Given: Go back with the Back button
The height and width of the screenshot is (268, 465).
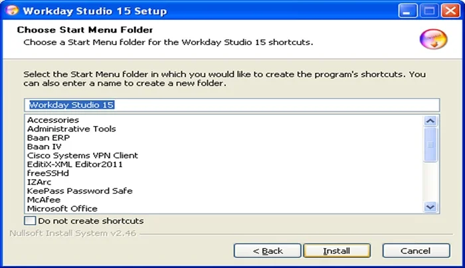Looking at the screenshot, I should point(268,251).
